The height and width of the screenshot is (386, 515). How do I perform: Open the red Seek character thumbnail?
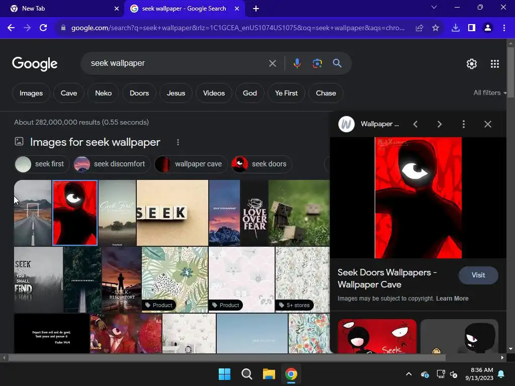point(75,213)
